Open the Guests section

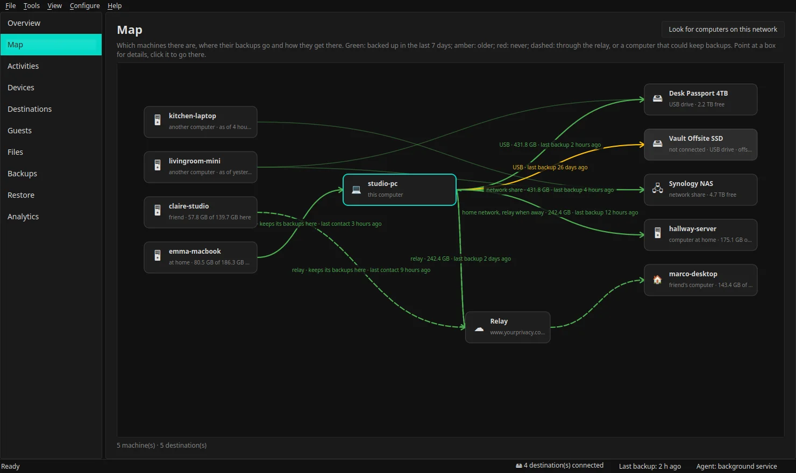(x=51, y=131)
